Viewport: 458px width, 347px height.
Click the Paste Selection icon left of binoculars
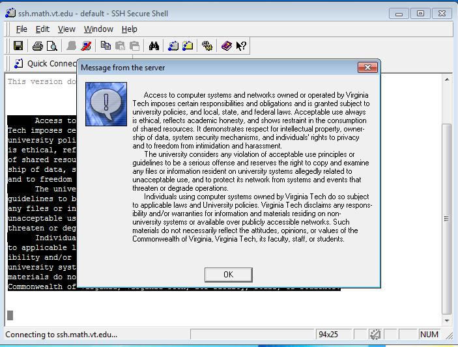(134, 46)
